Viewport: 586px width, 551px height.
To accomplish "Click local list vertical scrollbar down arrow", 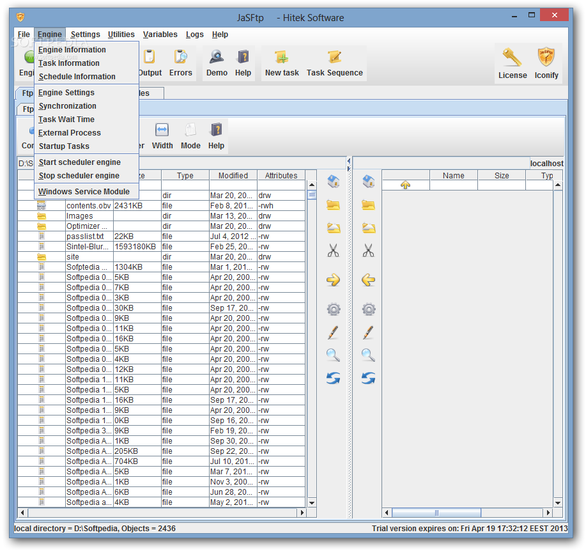I will pyautogui.click(x=312, y=503).
